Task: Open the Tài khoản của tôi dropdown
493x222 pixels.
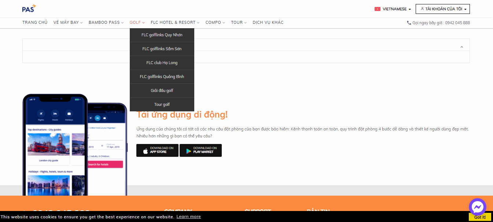Action: [x=443, y=9]
